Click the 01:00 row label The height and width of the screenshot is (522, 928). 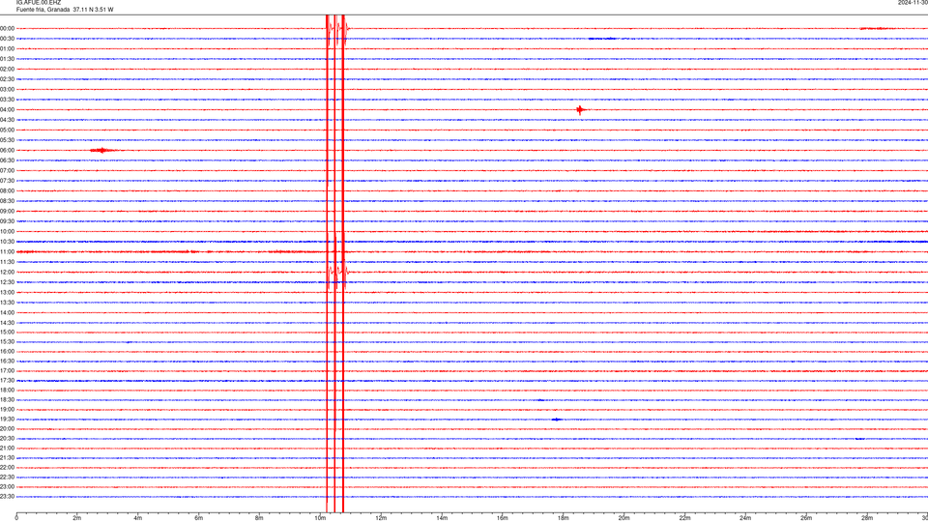coord(7,49)
